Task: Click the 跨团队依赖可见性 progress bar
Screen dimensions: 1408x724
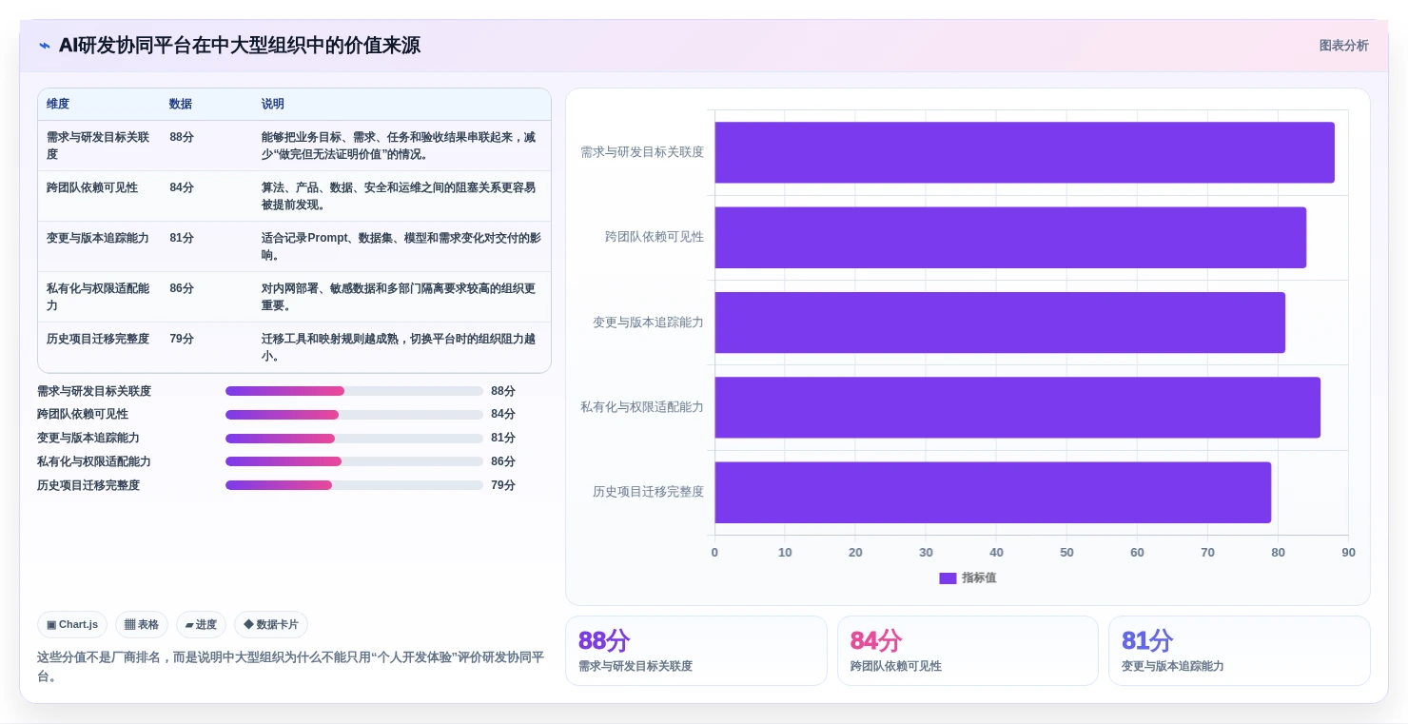Action: (x=354, y=415)
